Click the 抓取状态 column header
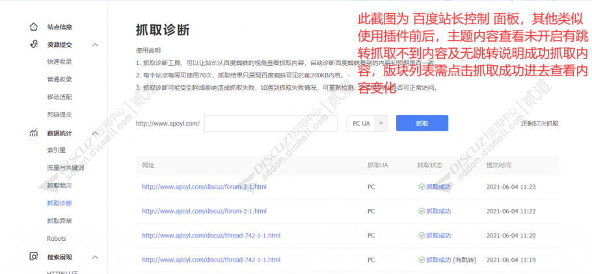 (429, 165)
